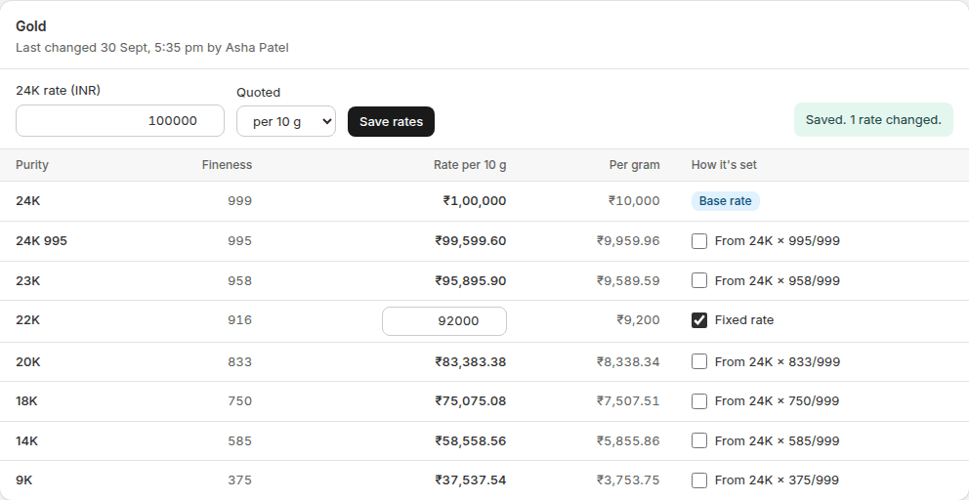969x500 pixels.
Task: Click the 'Saved. 1 rate changed.' notice
Action: click(x=874, y=120)
